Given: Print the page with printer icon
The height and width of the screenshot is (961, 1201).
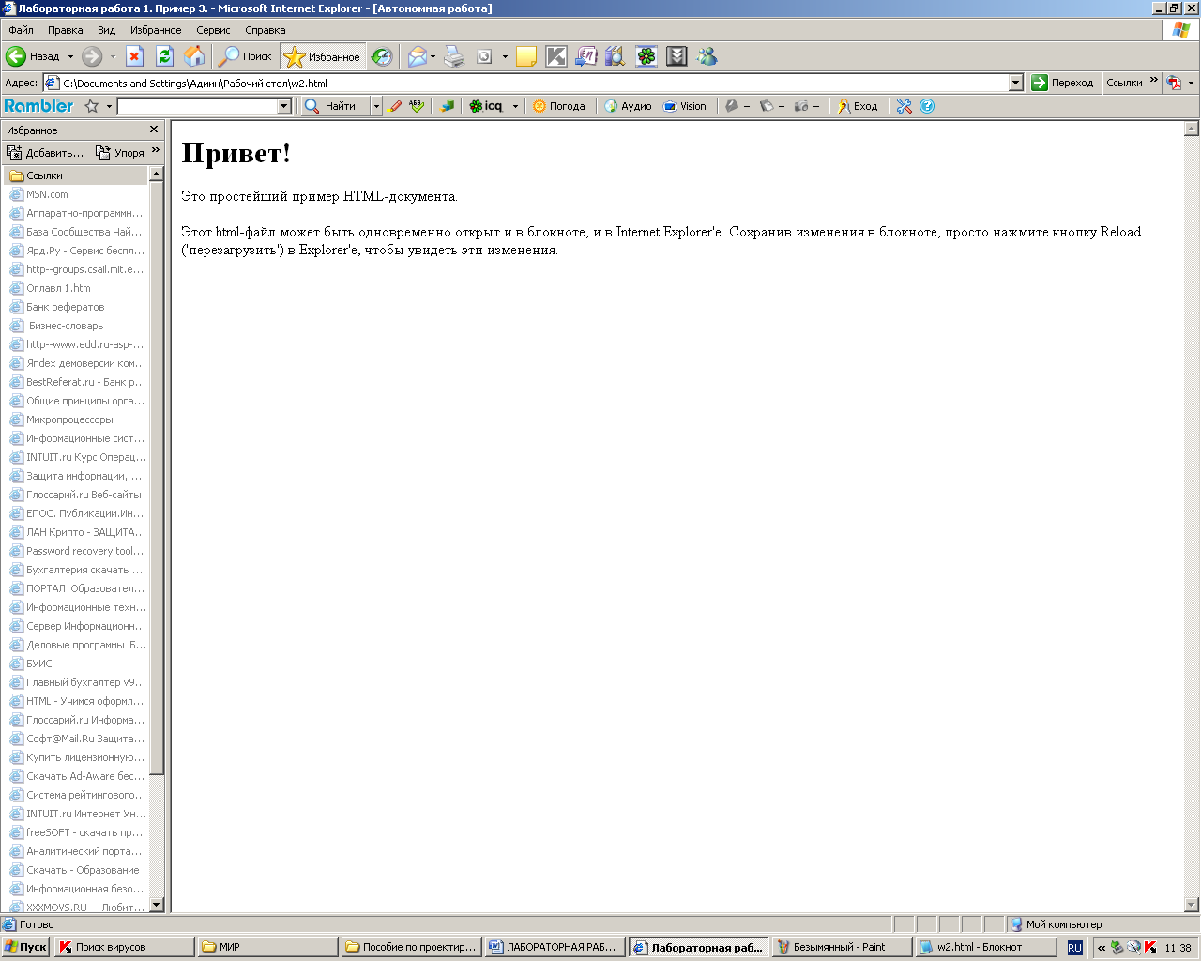Looking at the screenshot, I should pyautogui.click(x=454, y=56).
